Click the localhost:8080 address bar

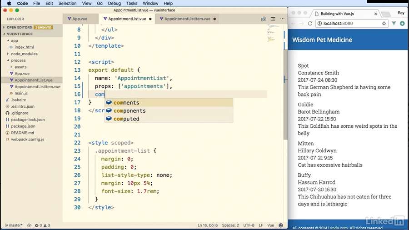(x=352, y=24)
